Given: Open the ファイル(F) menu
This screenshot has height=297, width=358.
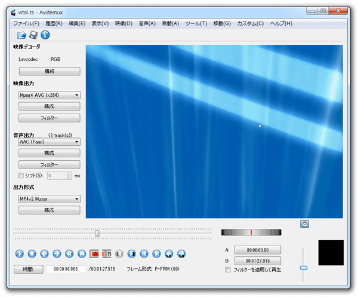Looking at the screenshot, I should point(26,23).
